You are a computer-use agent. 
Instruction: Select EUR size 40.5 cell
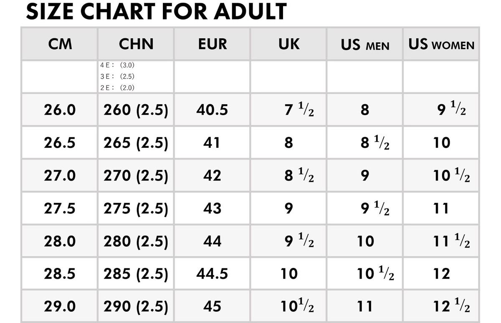[212, 110]
